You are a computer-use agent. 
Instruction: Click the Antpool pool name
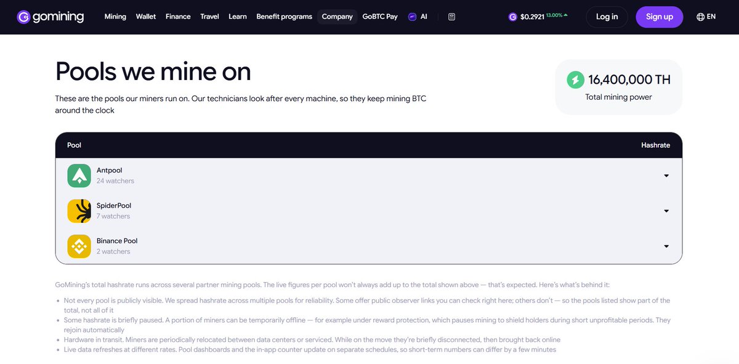(x=110, y=170)
